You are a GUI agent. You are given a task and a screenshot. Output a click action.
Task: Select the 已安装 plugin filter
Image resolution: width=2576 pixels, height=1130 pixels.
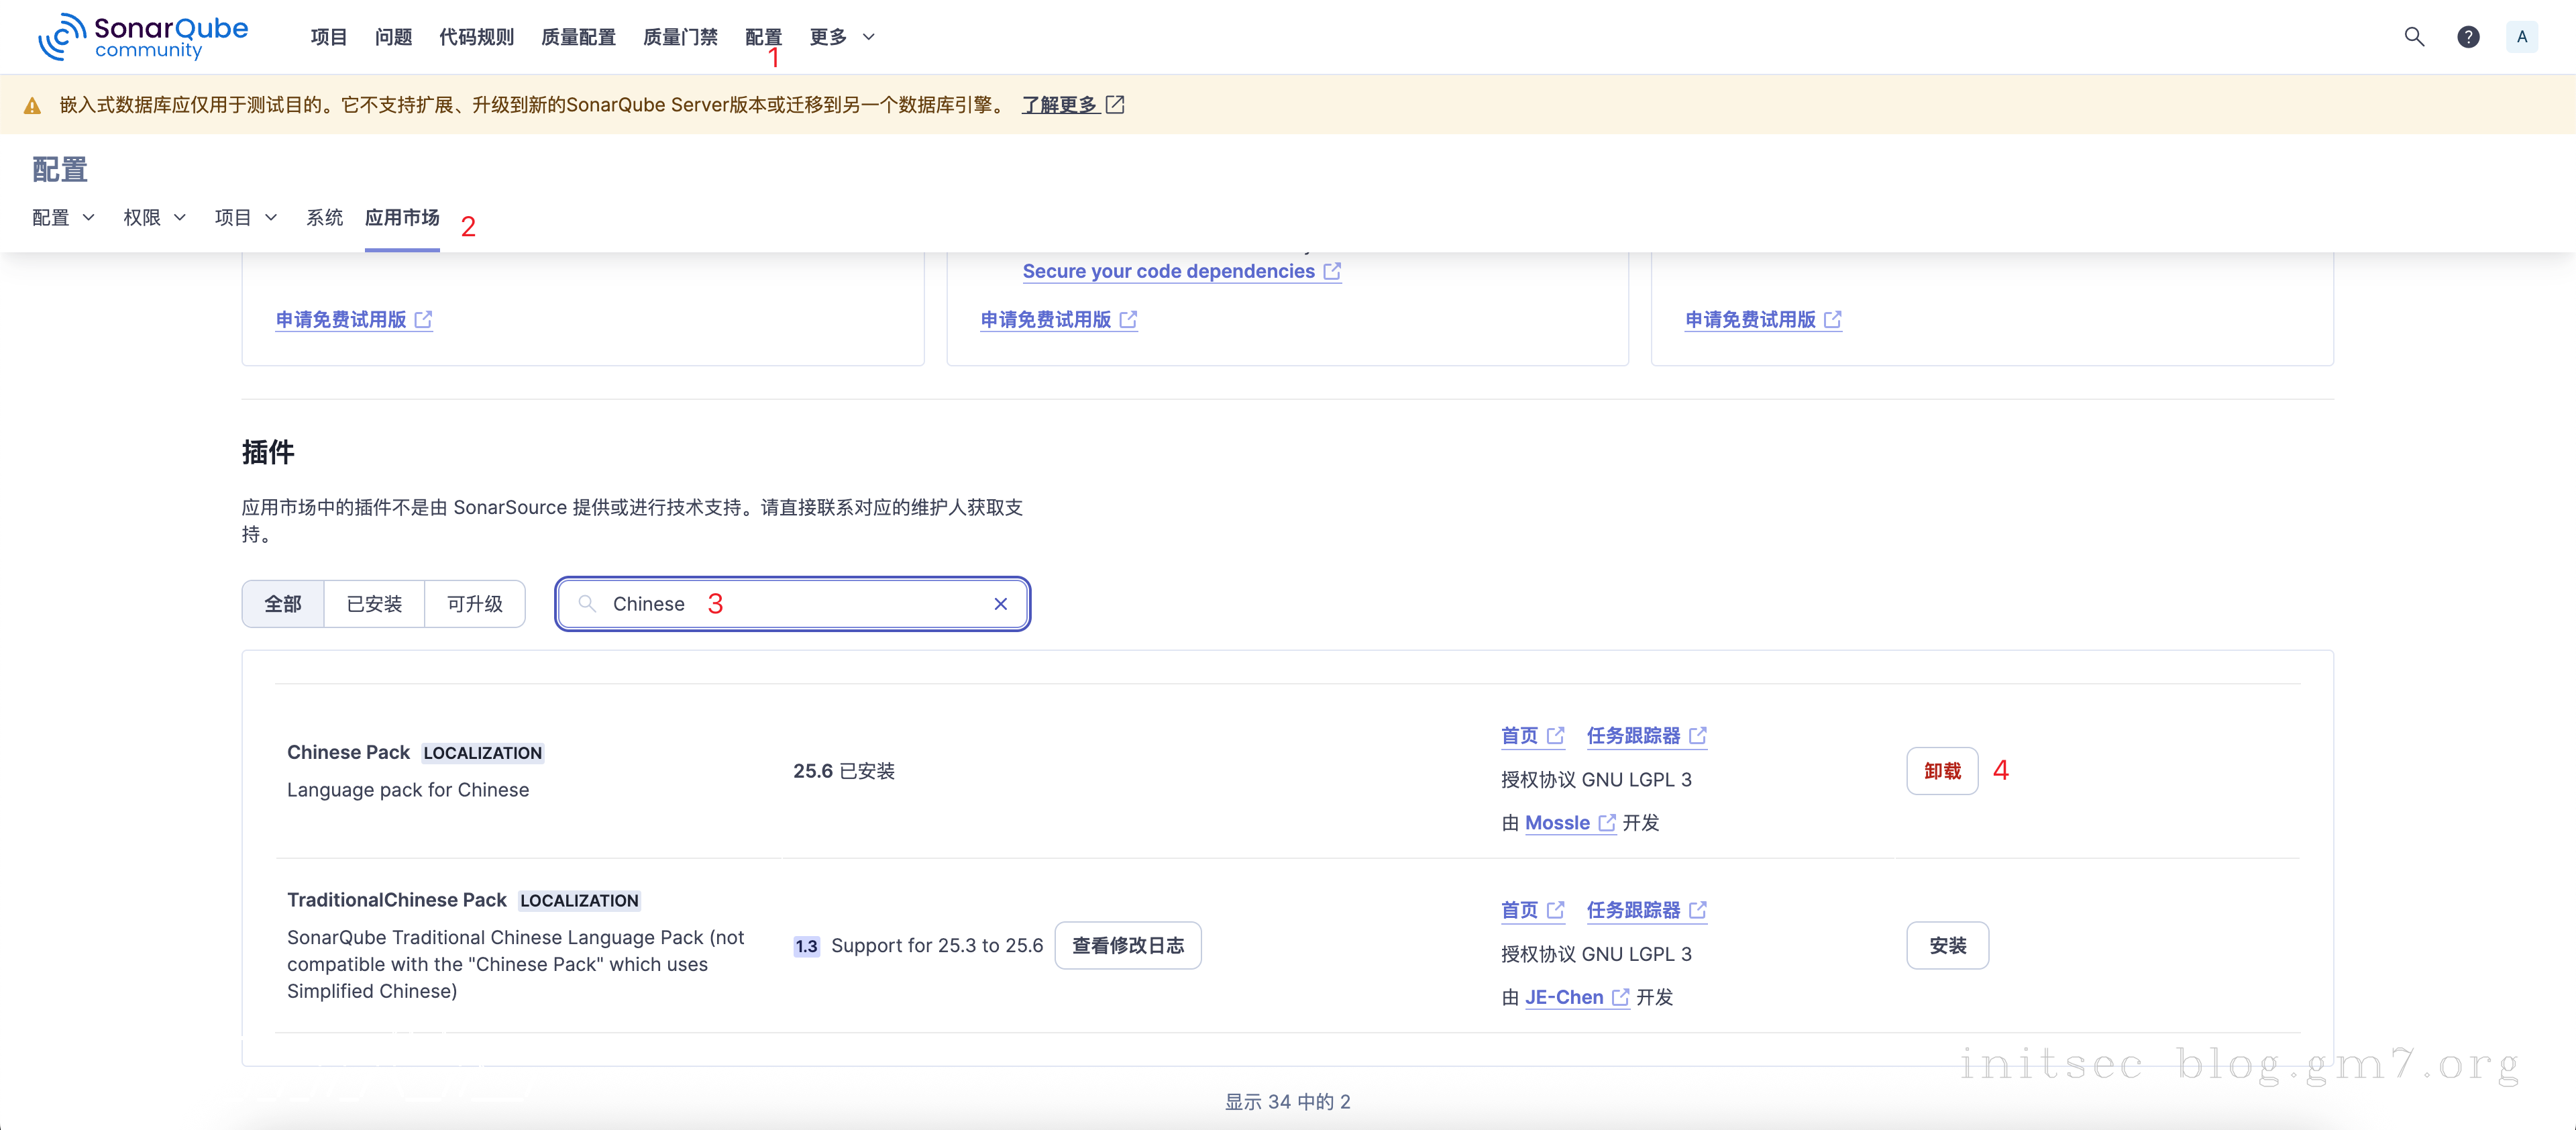(374, 603)
